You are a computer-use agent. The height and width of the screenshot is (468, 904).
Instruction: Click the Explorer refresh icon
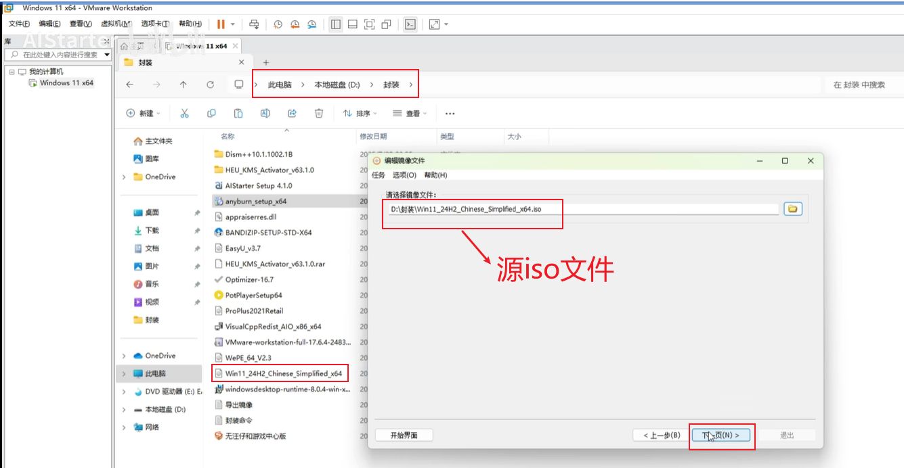(x=211, y=85)
